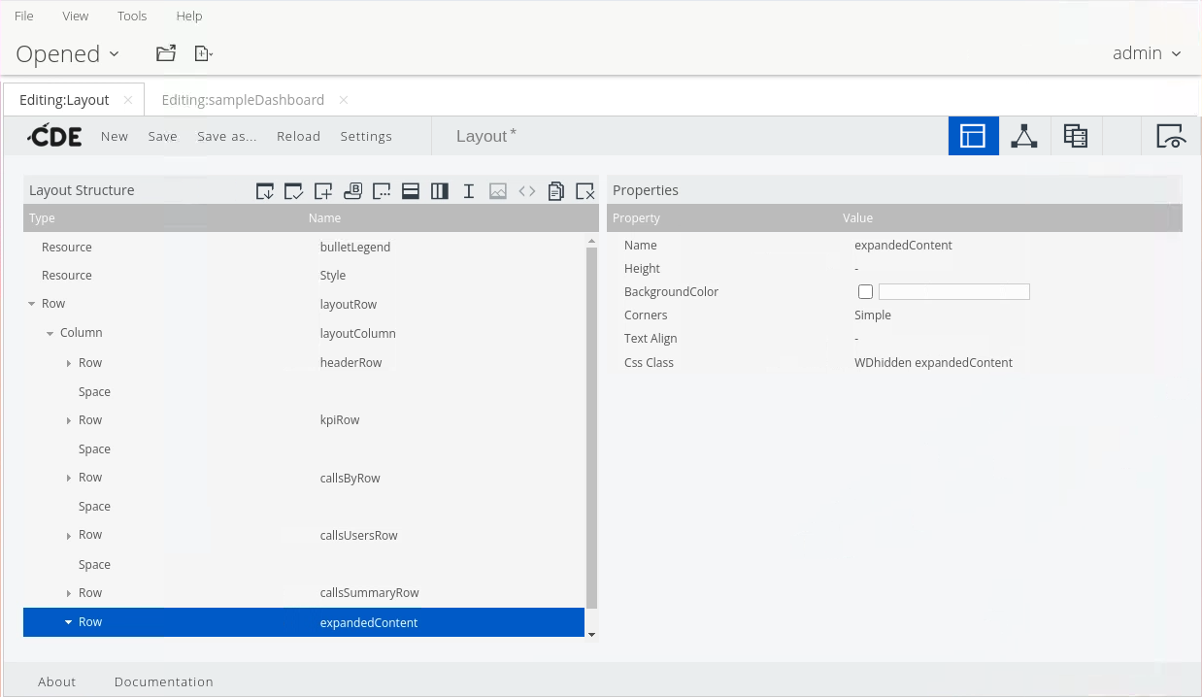This screenshot has width=1202, height=697.
Task: Switch to the Layout panel icon
Action: tap(973, 136)
